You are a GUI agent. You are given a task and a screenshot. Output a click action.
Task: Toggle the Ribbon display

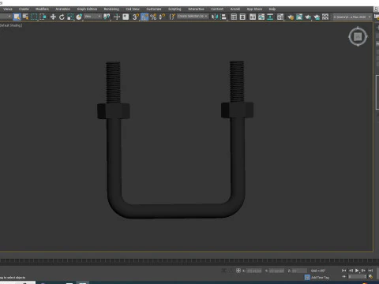tap(253, 17)
